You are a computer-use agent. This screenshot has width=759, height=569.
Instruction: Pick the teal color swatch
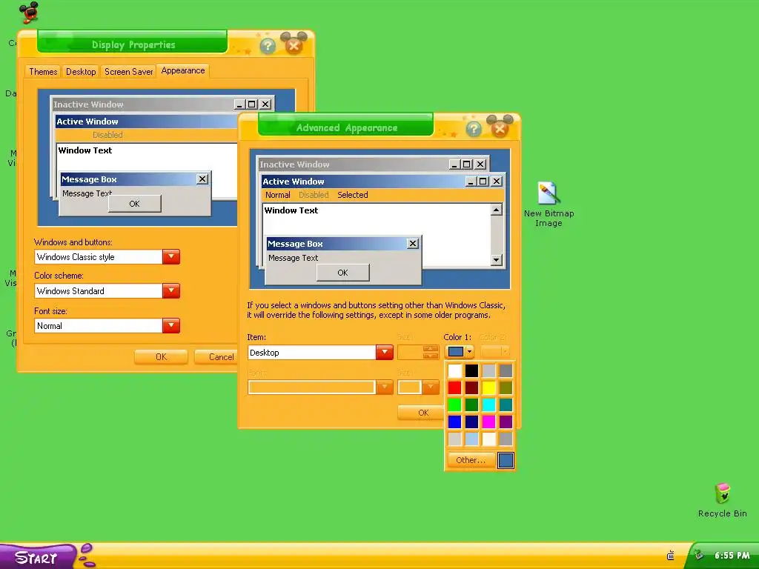[x=506, y=405]
